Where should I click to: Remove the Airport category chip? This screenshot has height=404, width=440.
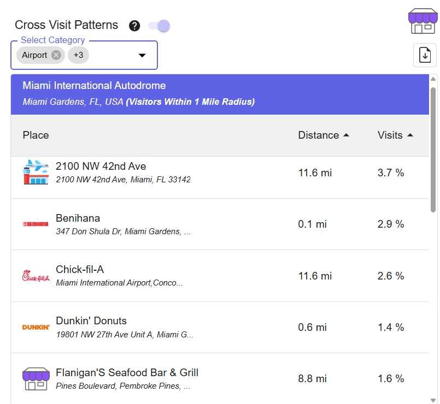56,55
